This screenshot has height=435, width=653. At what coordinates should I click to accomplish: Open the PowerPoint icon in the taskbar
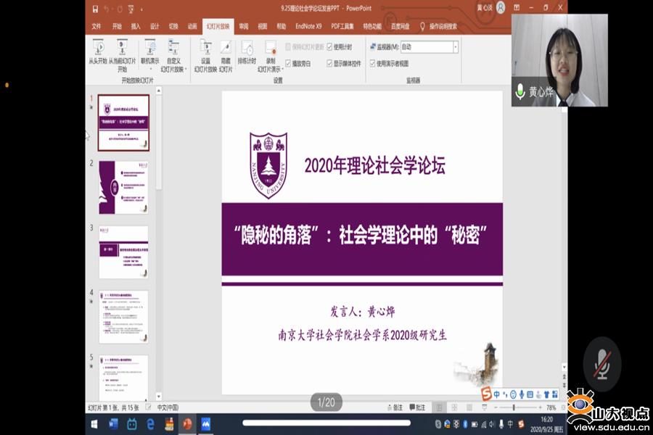point(187,423)
